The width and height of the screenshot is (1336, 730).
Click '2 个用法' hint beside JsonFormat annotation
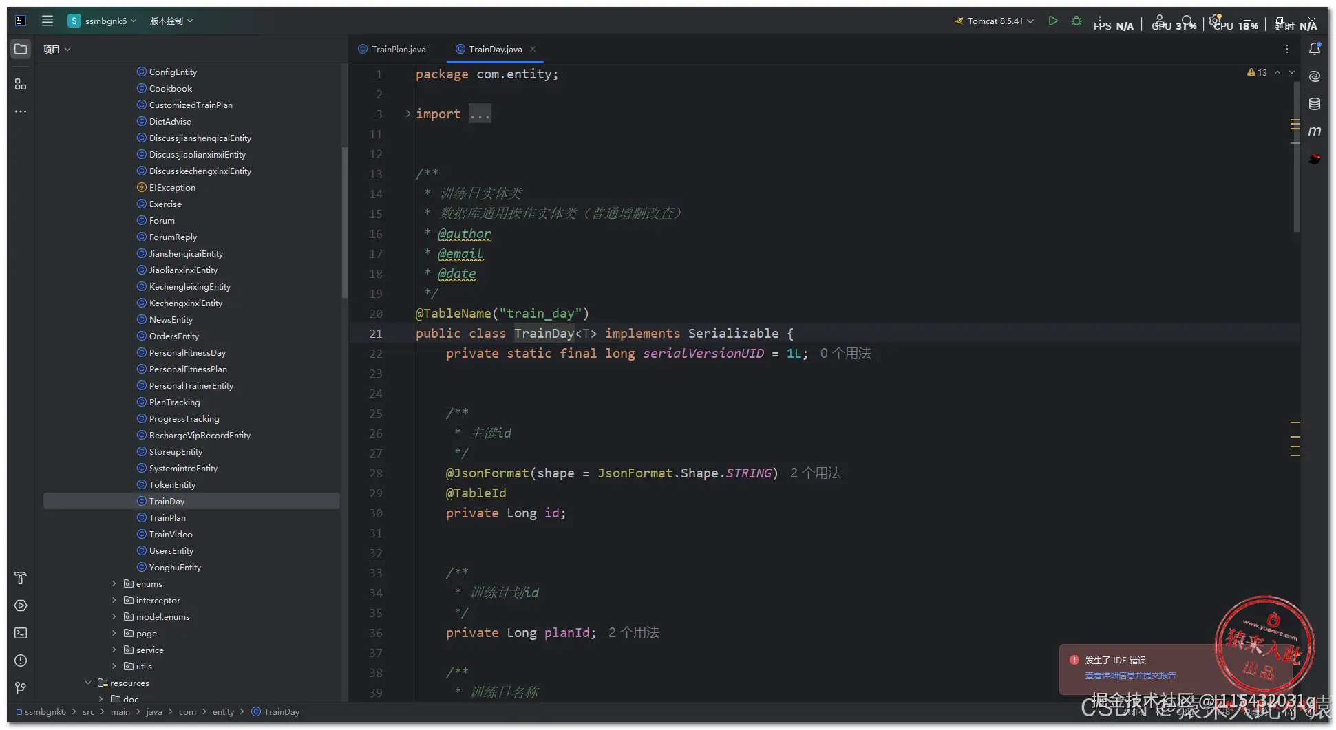[x=815, y=473]
